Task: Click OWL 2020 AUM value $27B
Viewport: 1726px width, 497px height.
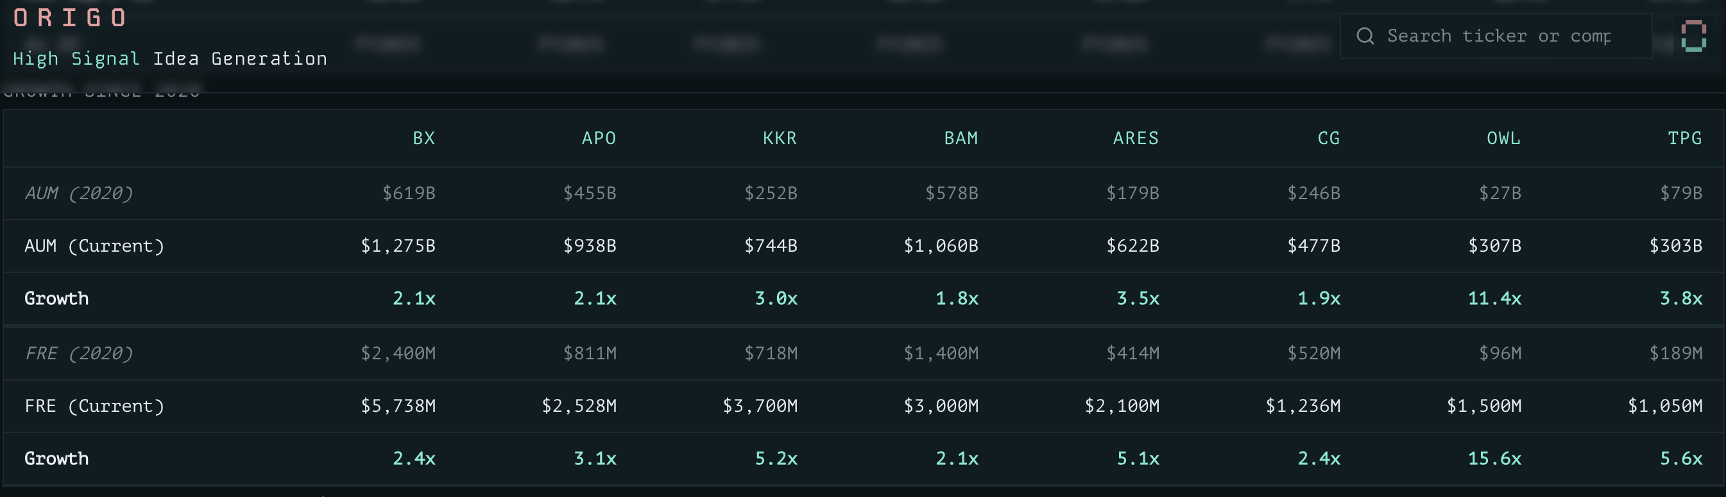Action: coord(1500,193)
